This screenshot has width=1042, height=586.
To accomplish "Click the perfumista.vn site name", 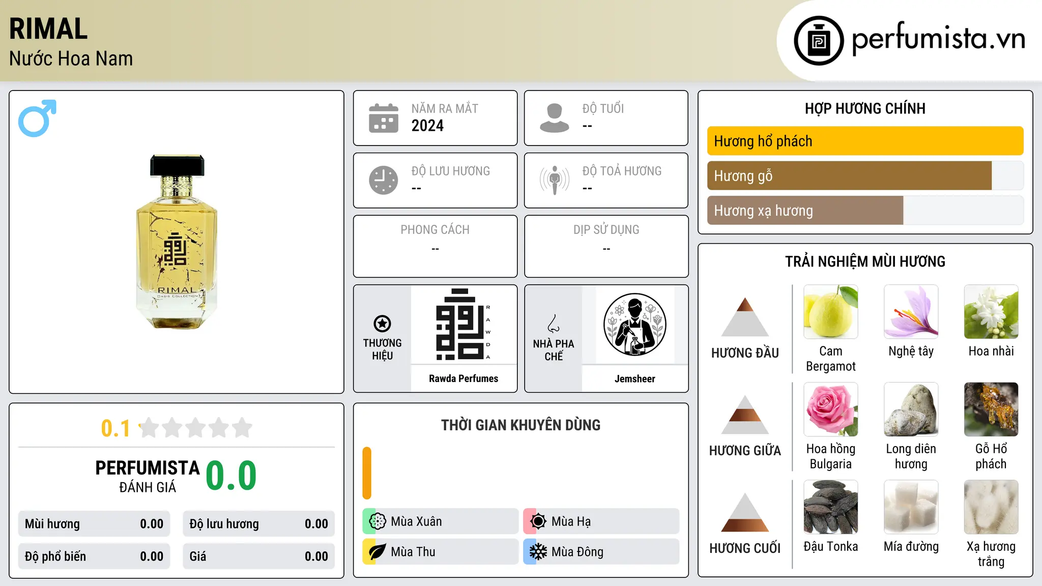I will click(938, 38).
